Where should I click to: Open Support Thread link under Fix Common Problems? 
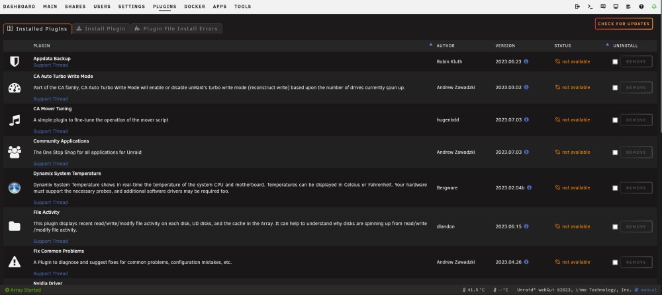click(51, 273)
